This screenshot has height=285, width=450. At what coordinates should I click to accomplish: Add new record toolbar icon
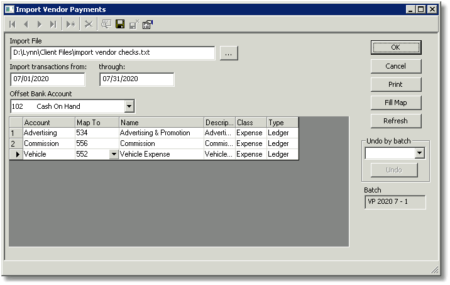point(70,25)
